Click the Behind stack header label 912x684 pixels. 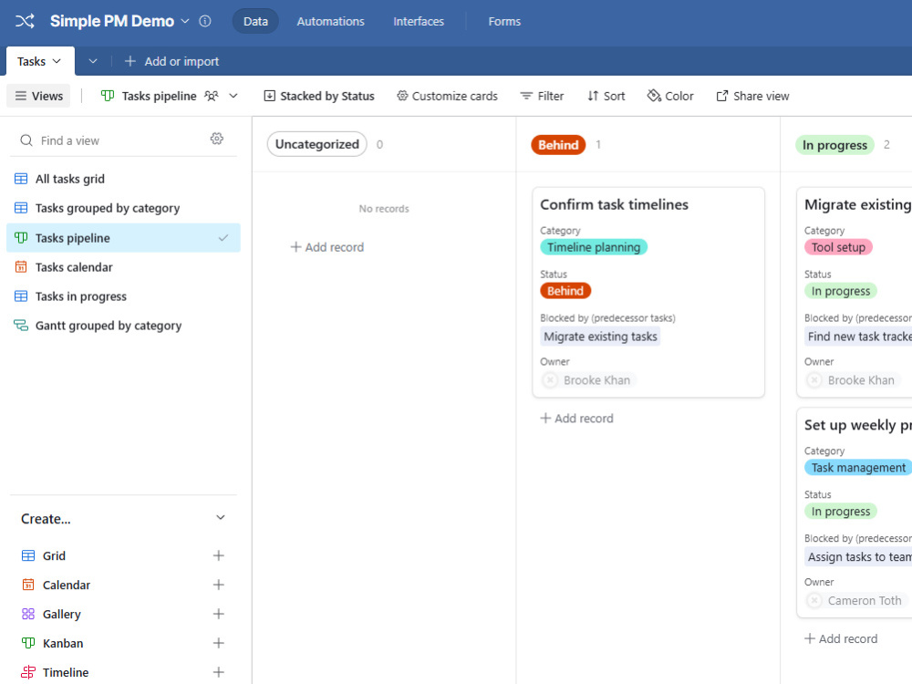pyautogui.click(x=558, y=145)
